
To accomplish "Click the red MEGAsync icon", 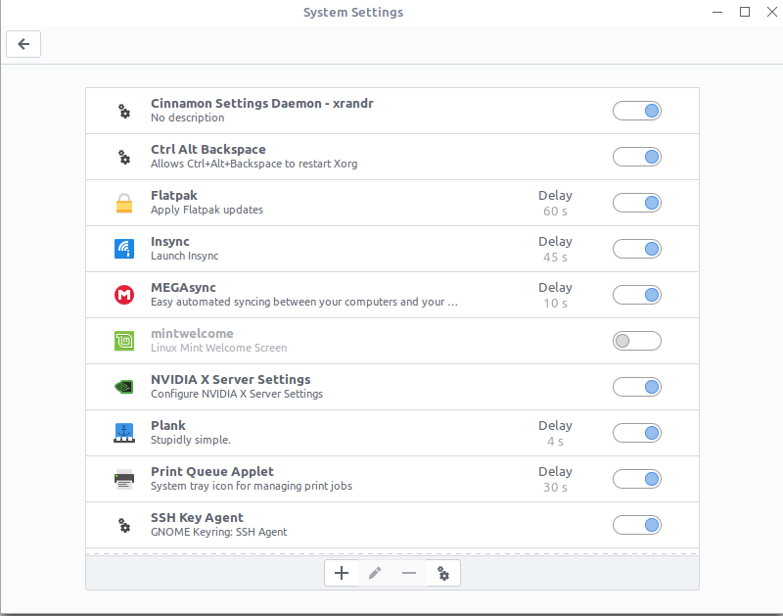I will [124, 295].
